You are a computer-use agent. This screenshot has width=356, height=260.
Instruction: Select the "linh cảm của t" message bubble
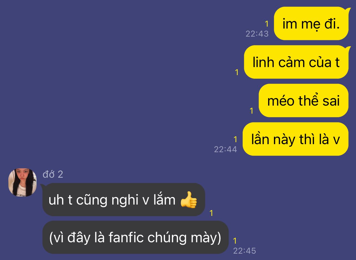point(296,62)
